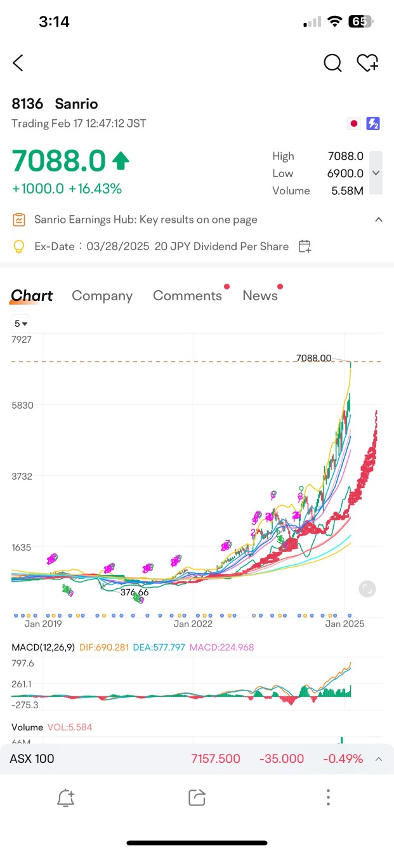394x853 pixels.
Task: Tap the VOL:5.584 reading
Action: (x=70, y=727)
